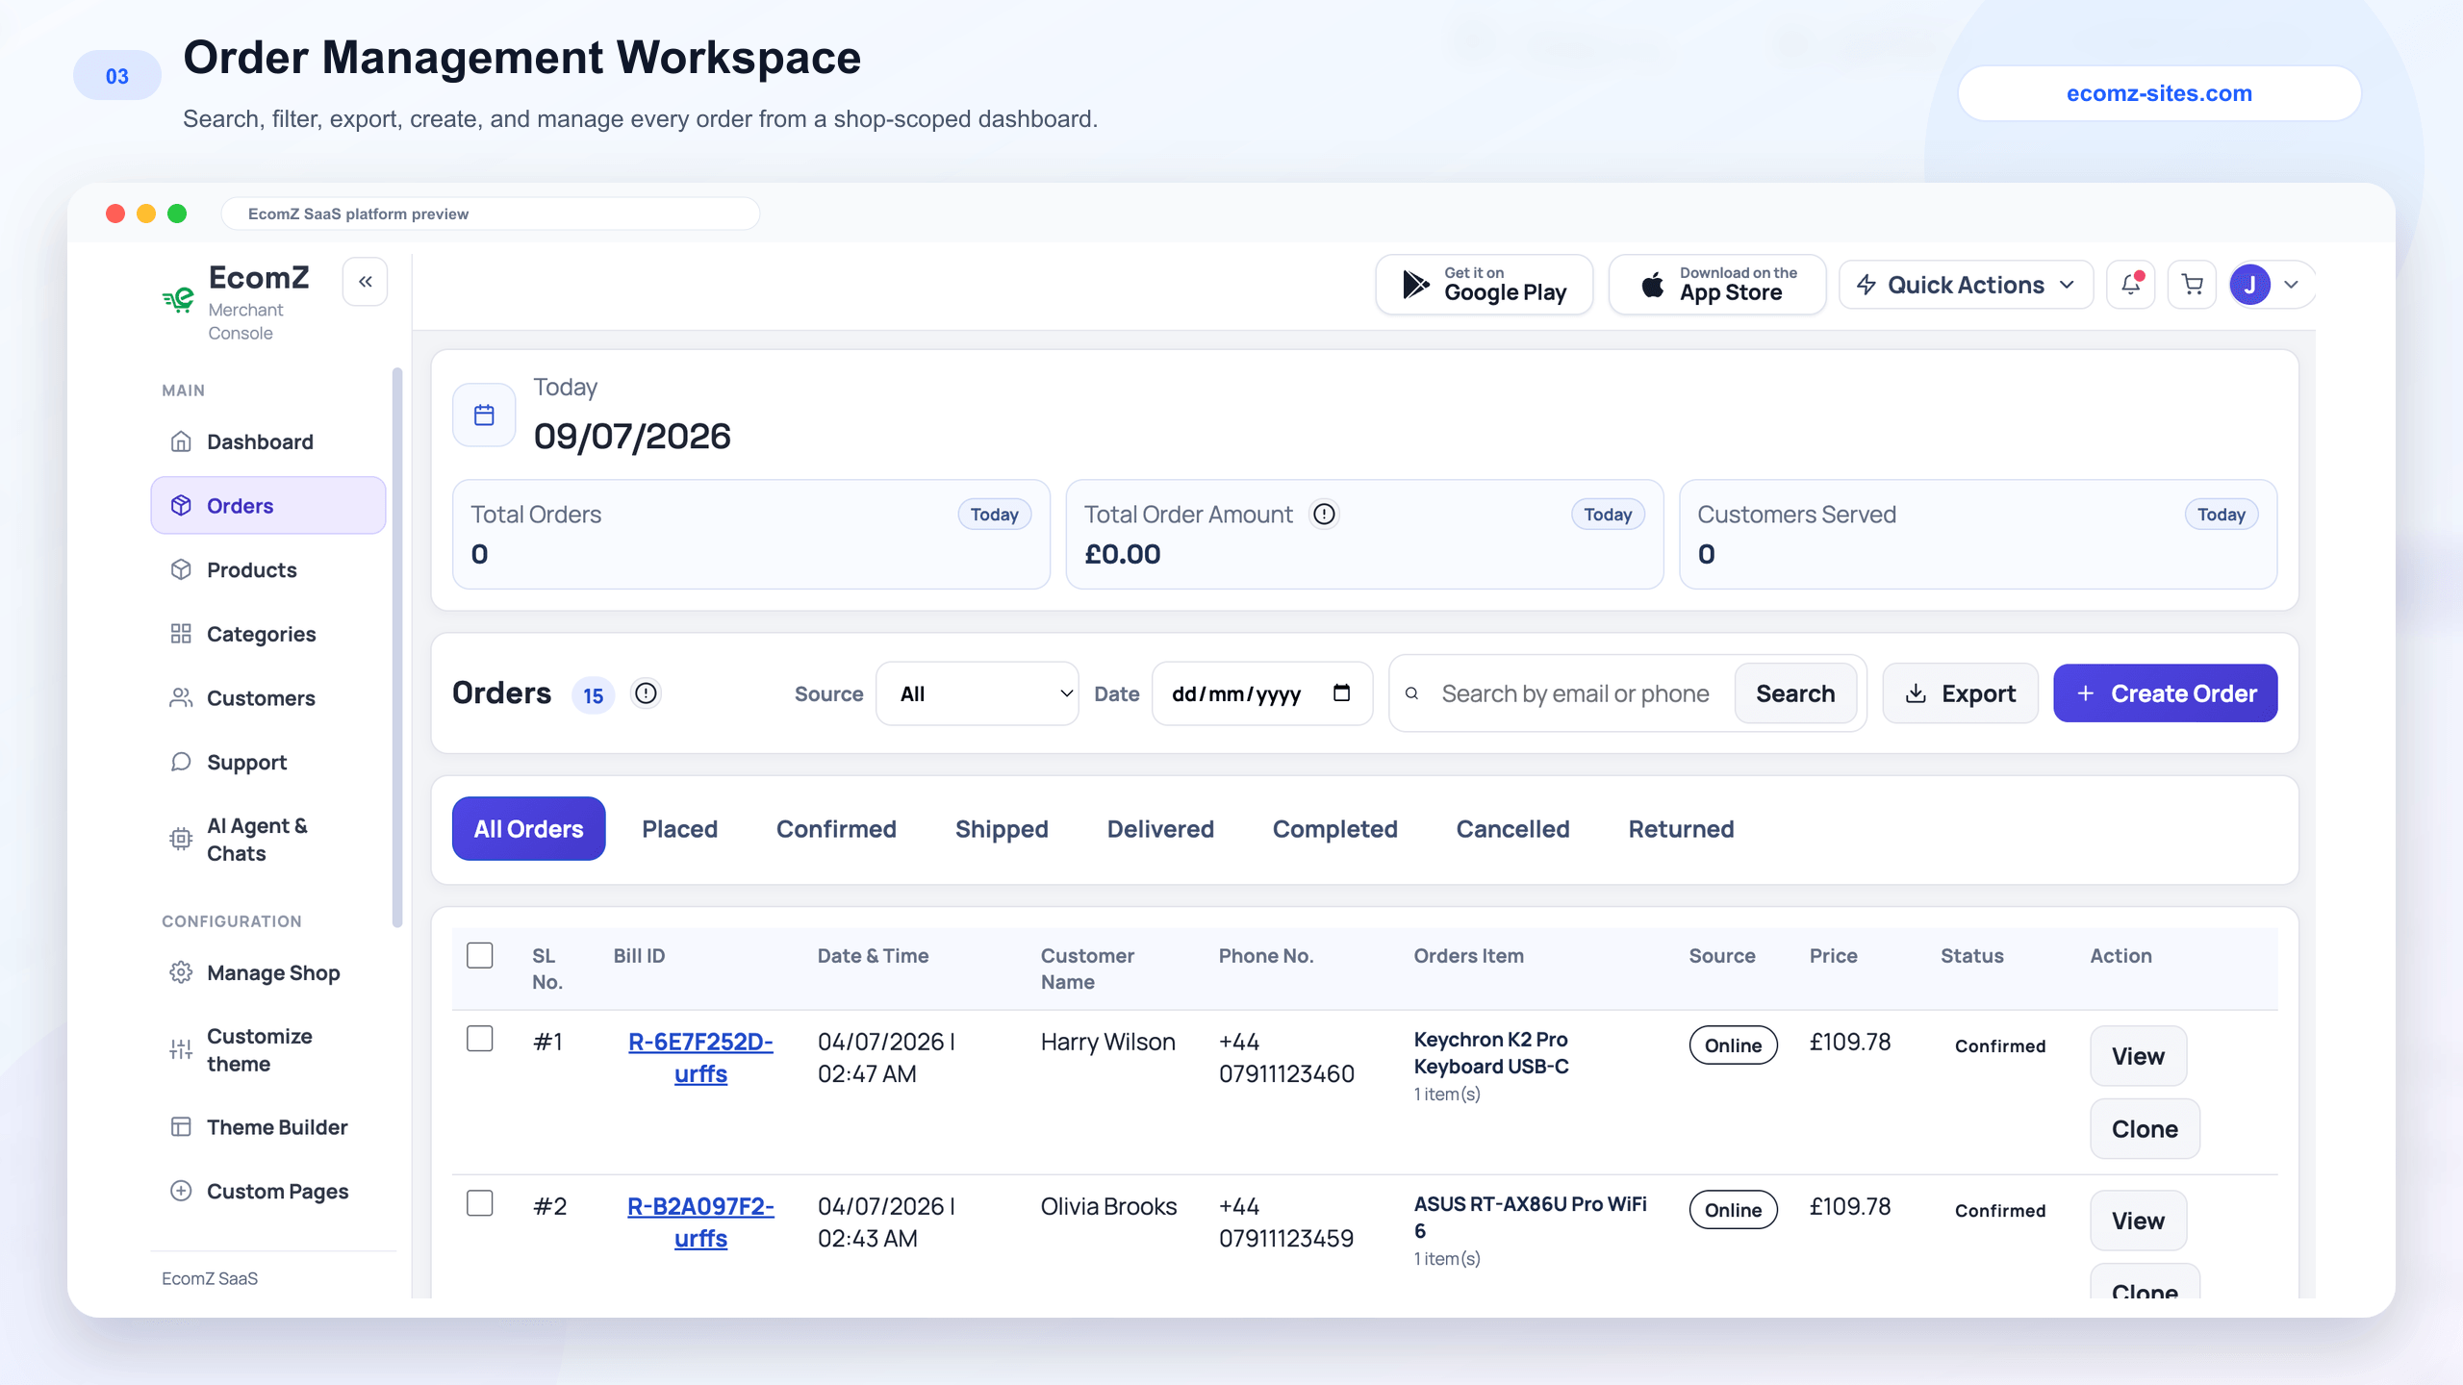This screenshot has width=2463, height=1385.
Task: Show info icon next to Orders count
Action: coord(646,693)
